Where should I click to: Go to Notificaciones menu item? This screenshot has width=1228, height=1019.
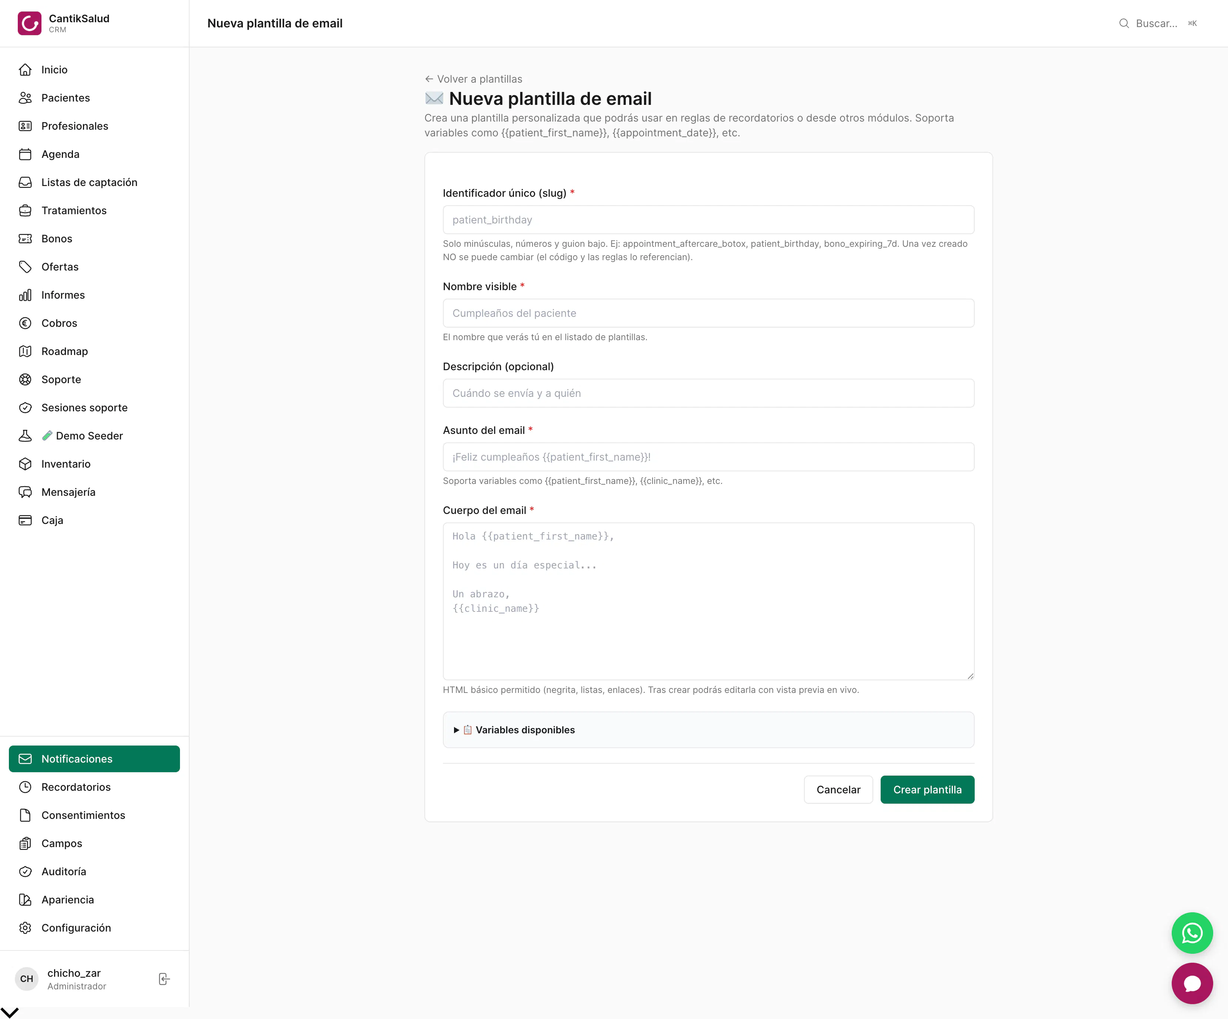(x=94, y=759)
